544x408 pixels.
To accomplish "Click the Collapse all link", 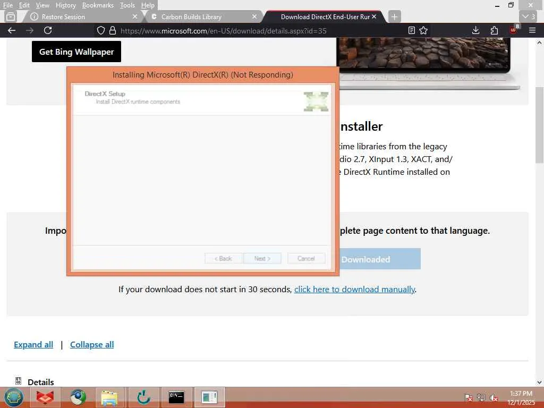I will pyautogui.click(x=92, y=344).
